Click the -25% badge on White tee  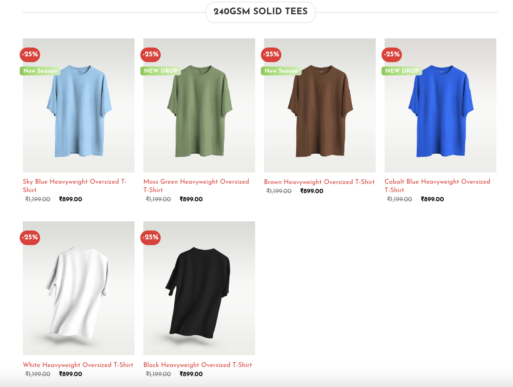(30, 237)
